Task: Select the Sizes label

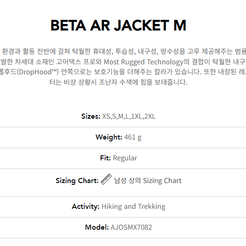Action: tap(91, 116)
